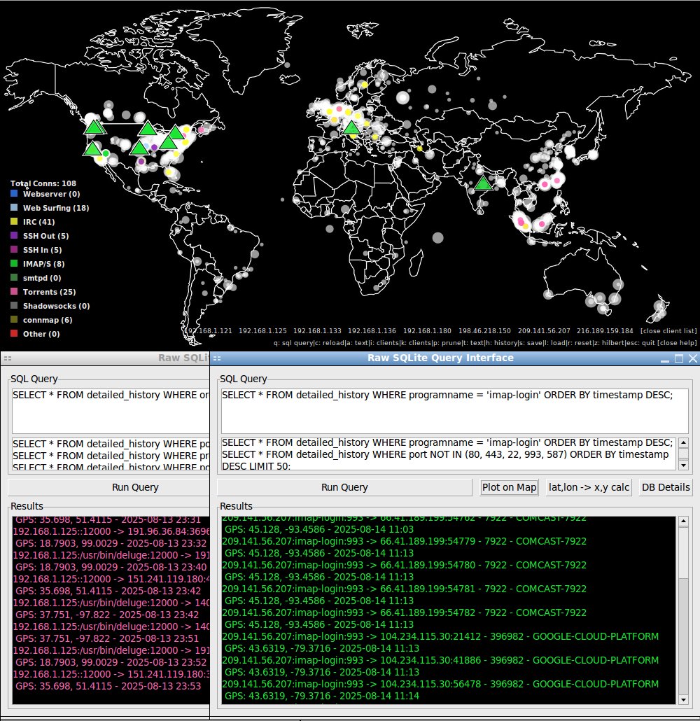The height and width of the screenshot is (721, 700).
Task: Click the Web Surfing light-blue legend swatch
Action: [14, 207]
